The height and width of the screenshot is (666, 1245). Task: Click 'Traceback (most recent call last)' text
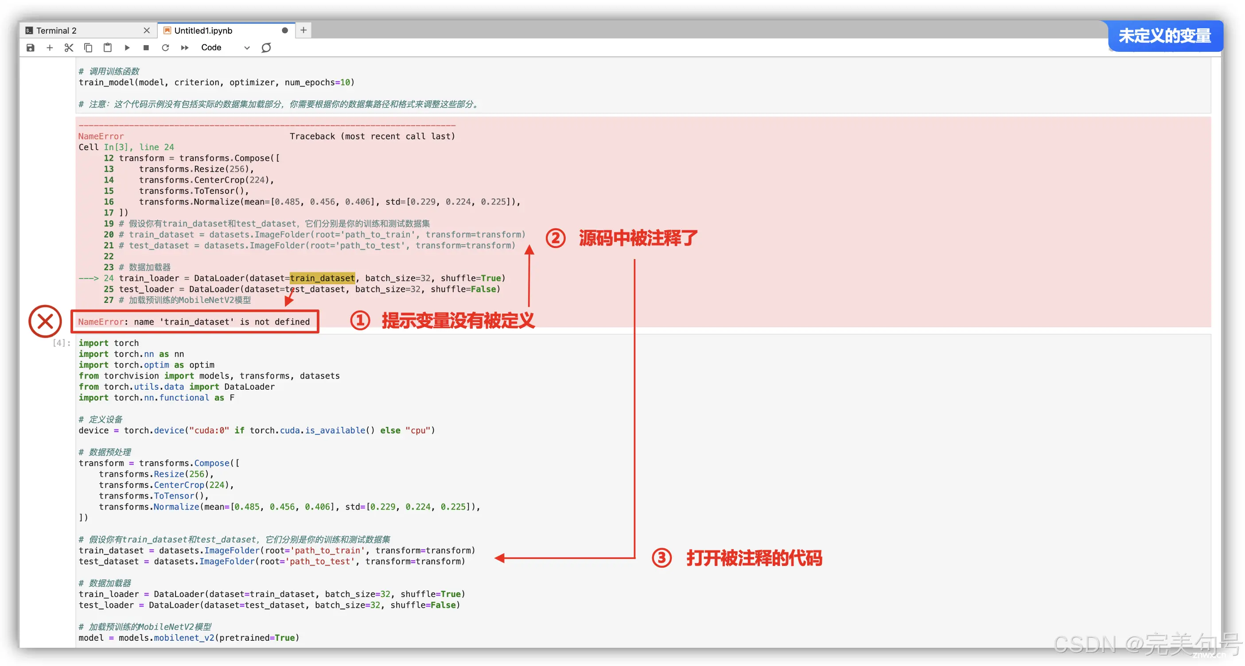tap(372, 137)
